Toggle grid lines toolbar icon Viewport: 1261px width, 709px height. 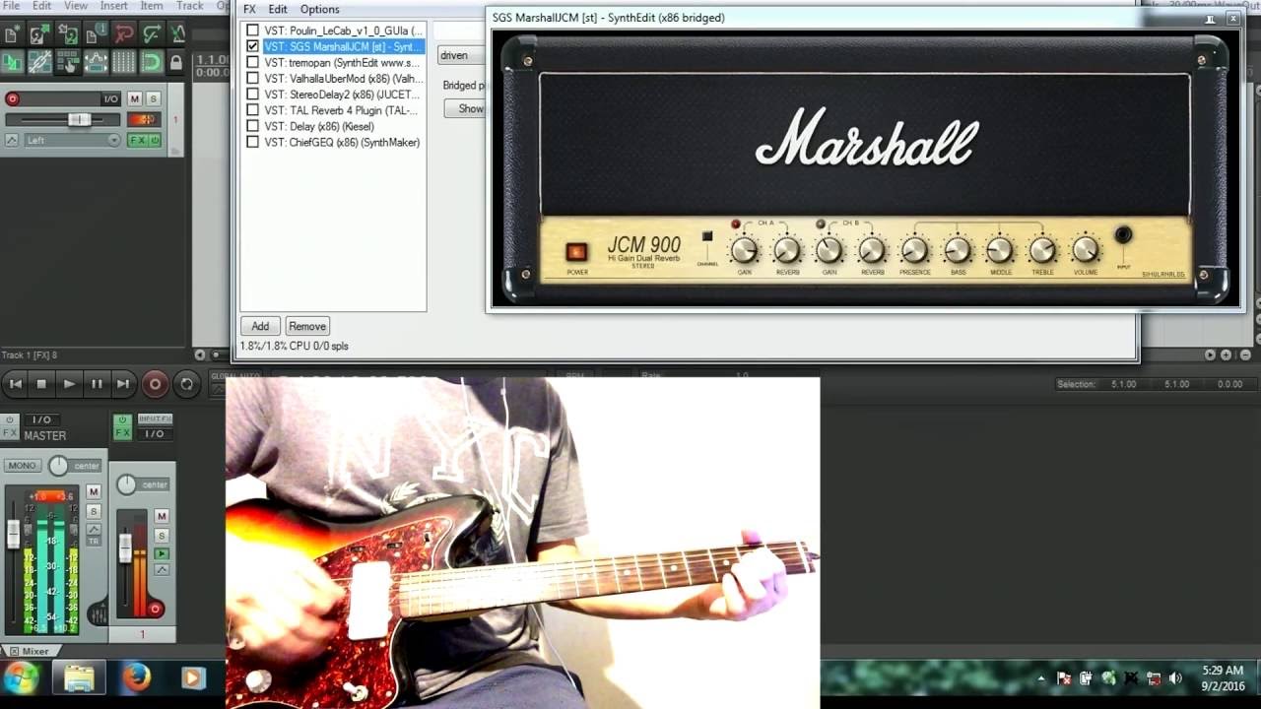tap(123, 62)
